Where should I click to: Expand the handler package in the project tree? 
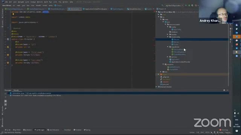(x=168, y=34)
